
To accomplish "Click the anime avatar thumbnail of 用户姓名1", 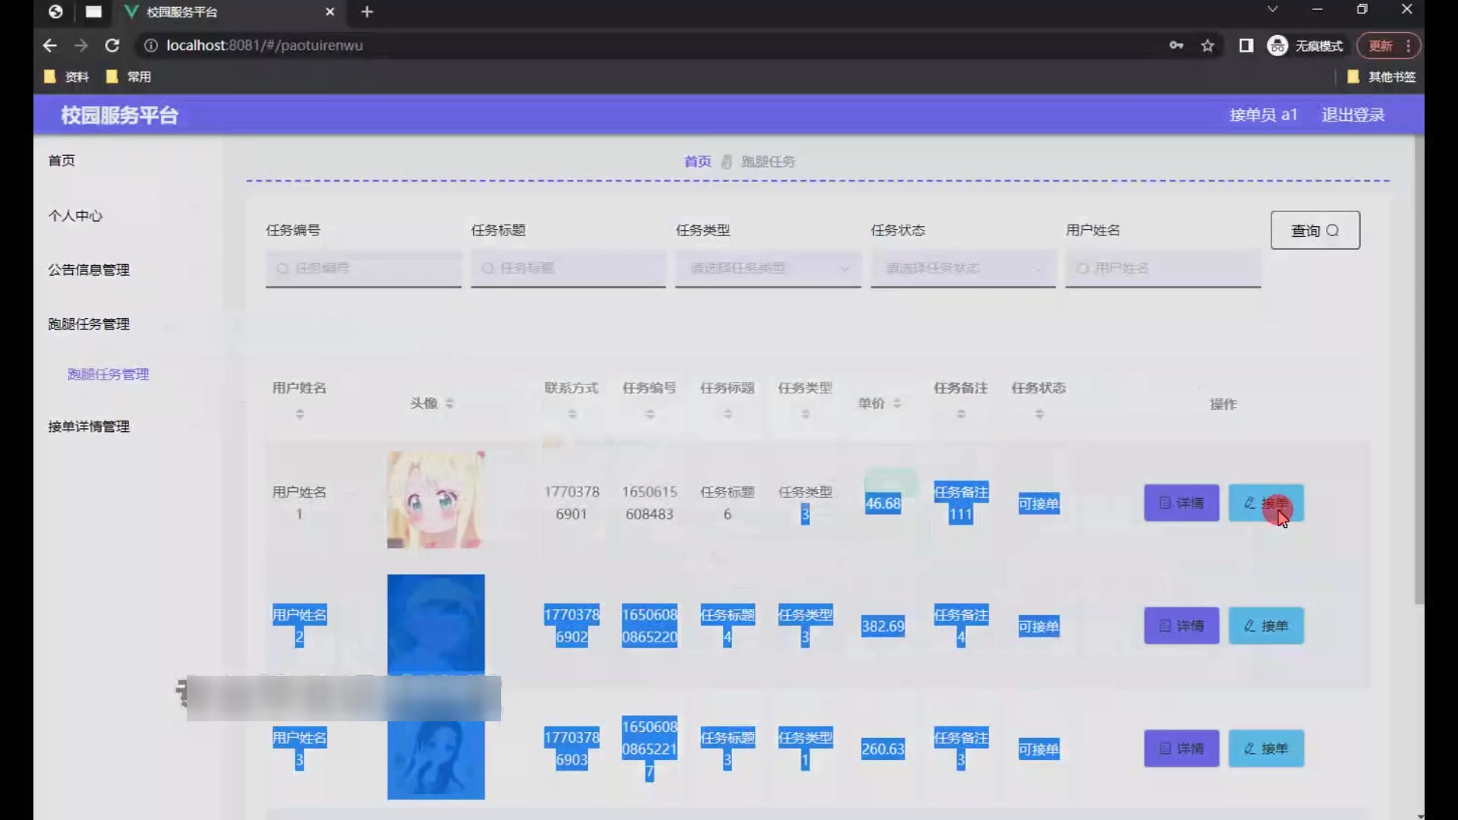I will point(435,500).
